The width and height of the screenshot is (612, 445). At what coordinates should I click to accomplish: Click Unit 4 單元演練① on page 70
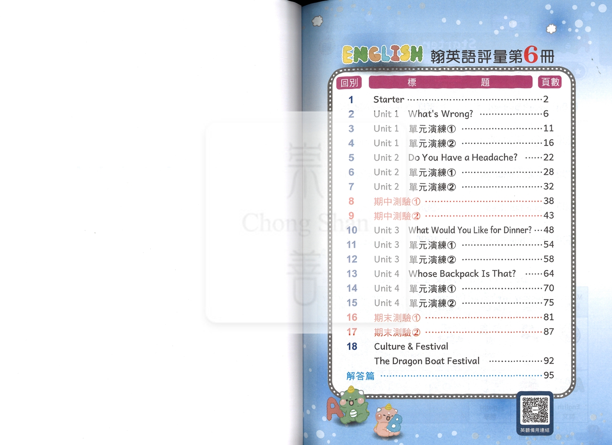pyautogui.click(x=450, y=288)
